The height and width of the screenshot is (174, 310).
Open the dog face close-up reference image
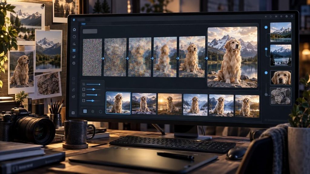(x=281, y=78)
